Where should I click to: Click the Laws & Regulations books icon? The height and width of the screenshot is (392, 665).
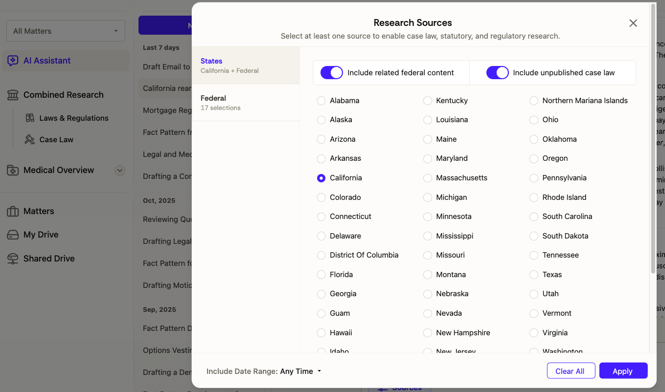point(30,118)
